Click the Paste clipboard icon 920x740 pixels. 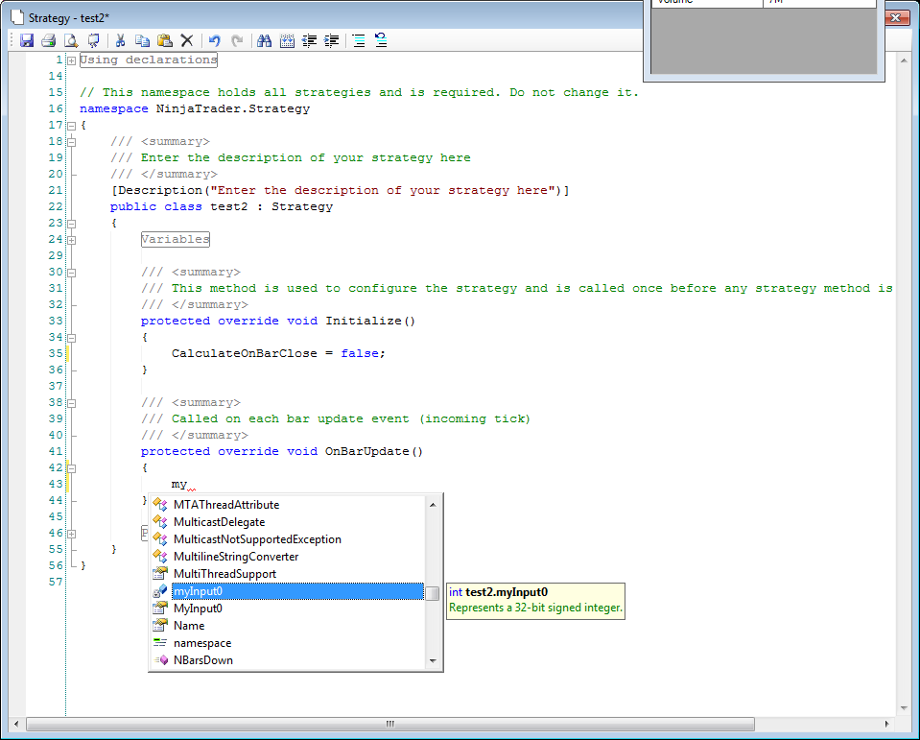(x=164, y=40)
